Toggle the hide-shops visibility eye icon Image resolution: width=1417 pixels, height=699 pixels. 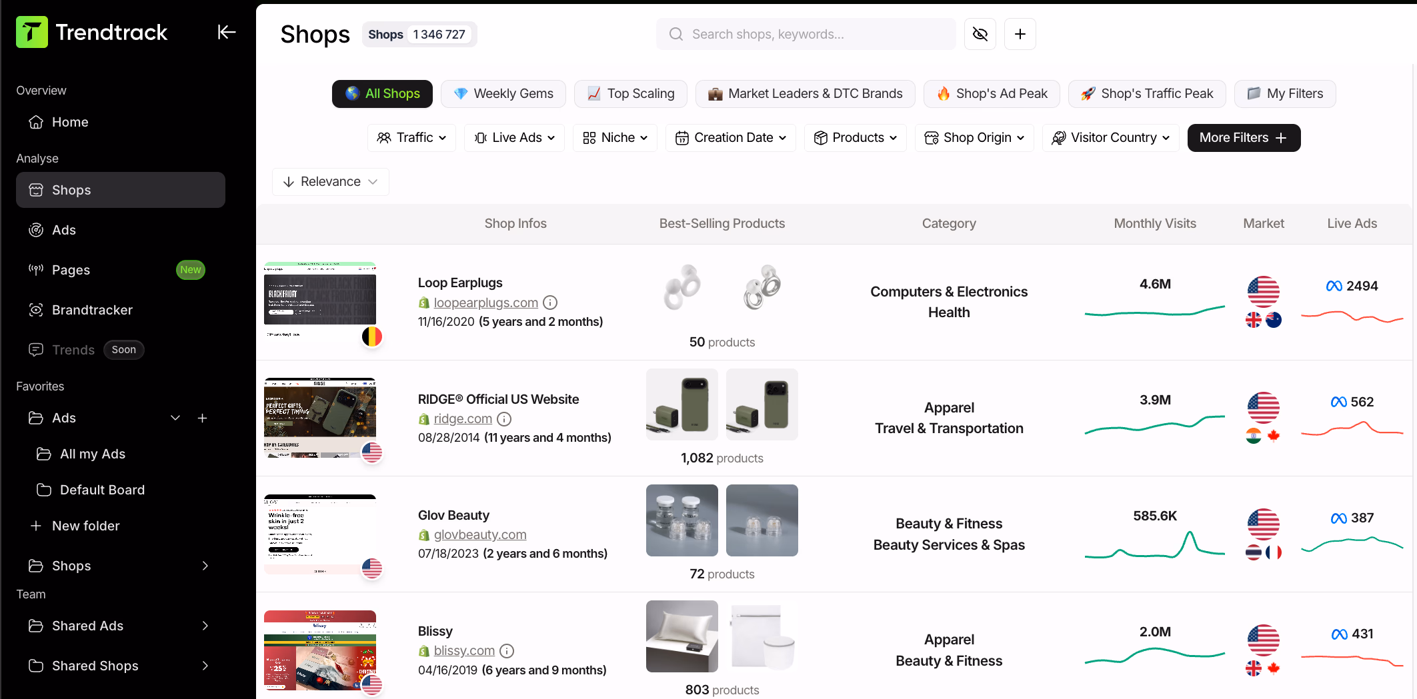pyautogui.click(x=980, y=33)
